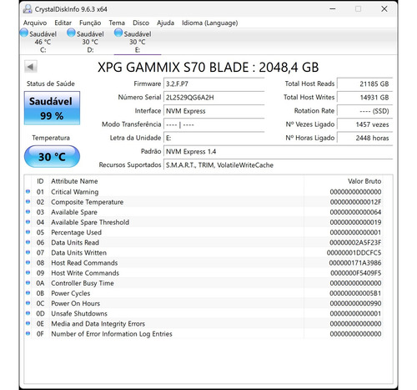
Task: Open the Idioma (Language) menu
Action: tap(210, 23)
